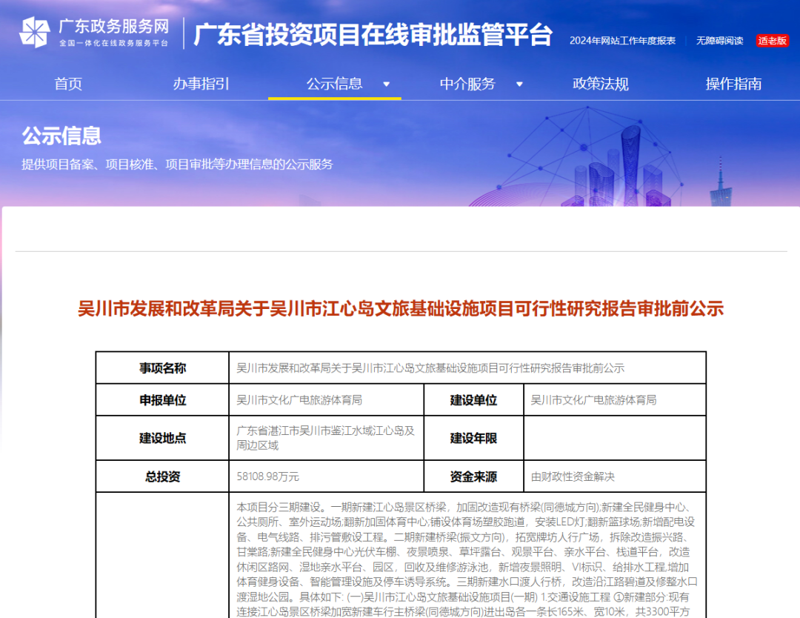Open the 操作指南 navigation tab

tap(733, 84)
